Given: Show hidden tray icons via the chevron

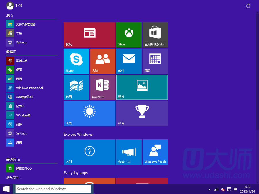Looking at the screenshot, I should click(210, 189).
